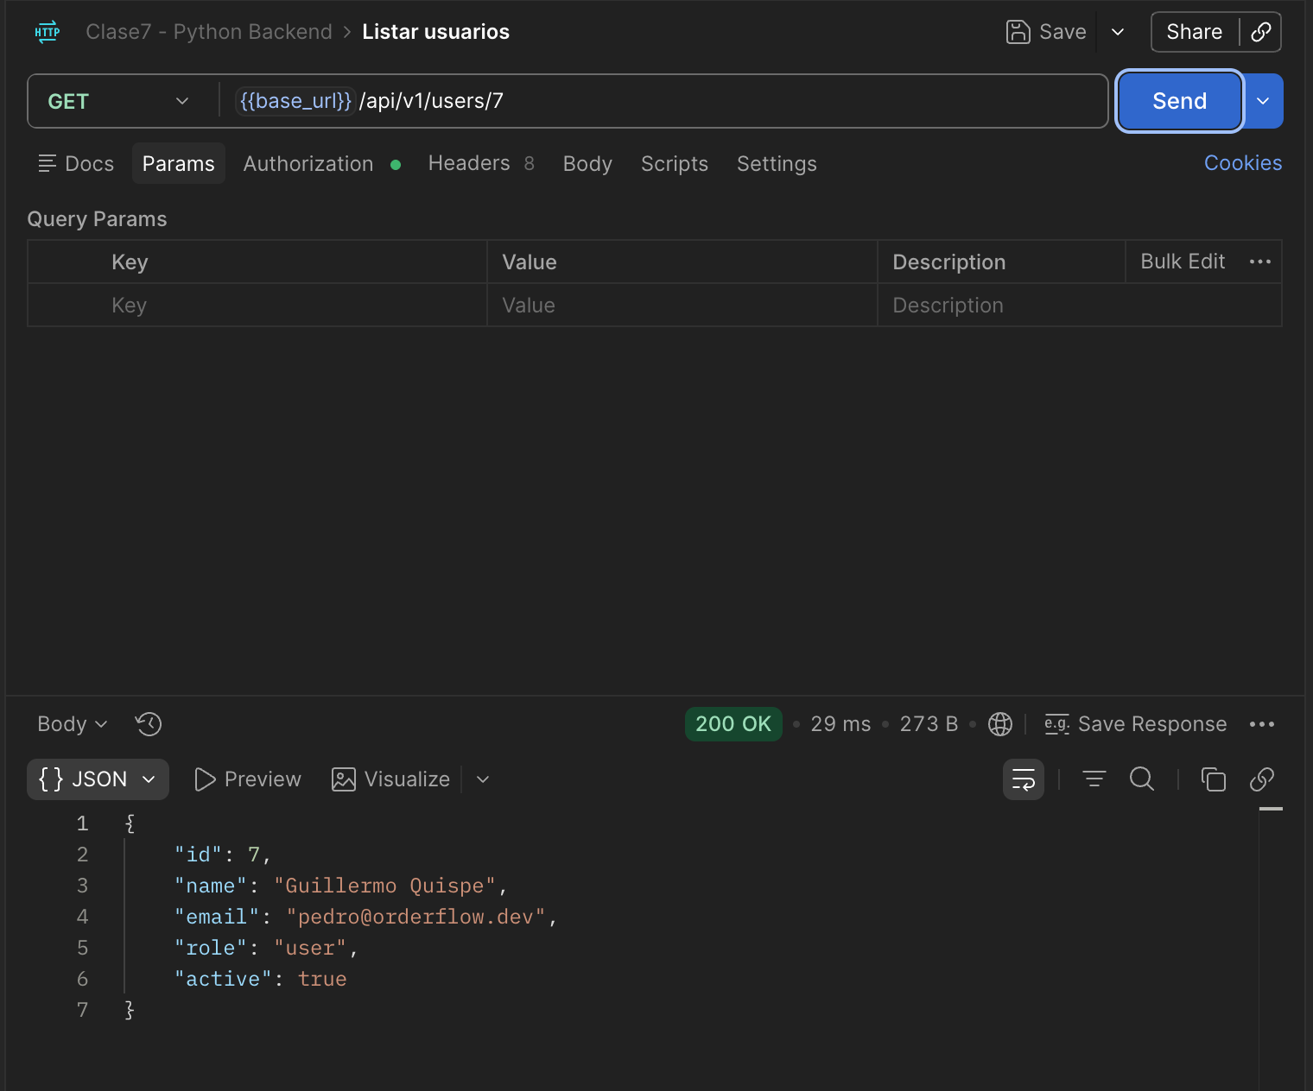
Task: Click the network globe icon in response bar
Action: (x=1000, y=724)
